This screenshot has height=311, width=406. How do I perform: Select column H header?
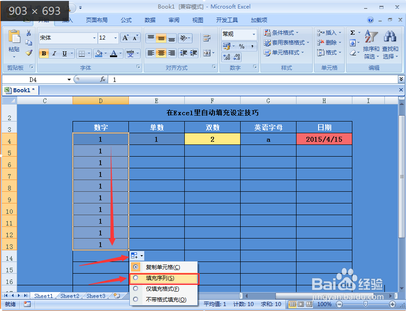tap(324, 101)
